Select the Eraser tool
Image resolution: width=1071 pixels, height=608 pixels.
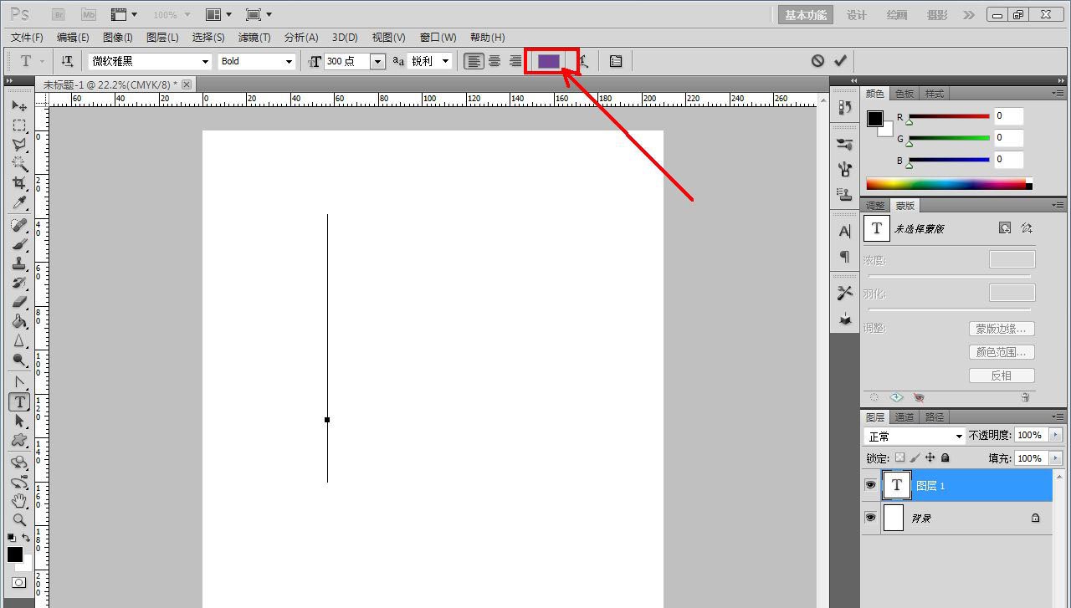(18, 303)
